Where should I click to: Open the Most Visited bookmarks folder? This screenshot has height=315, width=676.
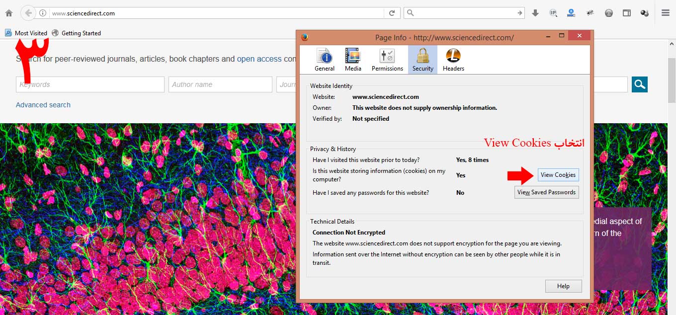(26, 33)
